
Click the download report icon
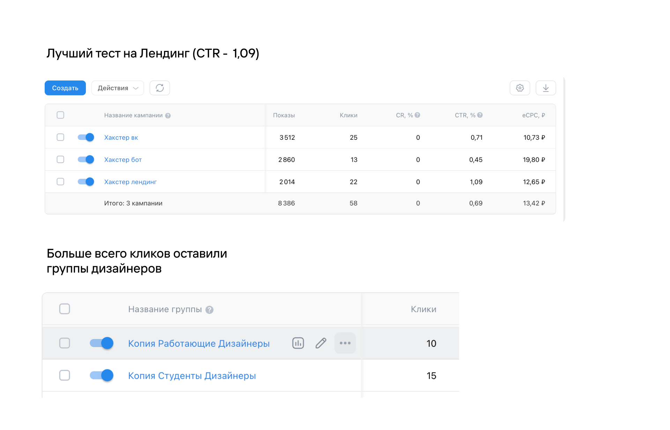(x=545, y=88)
